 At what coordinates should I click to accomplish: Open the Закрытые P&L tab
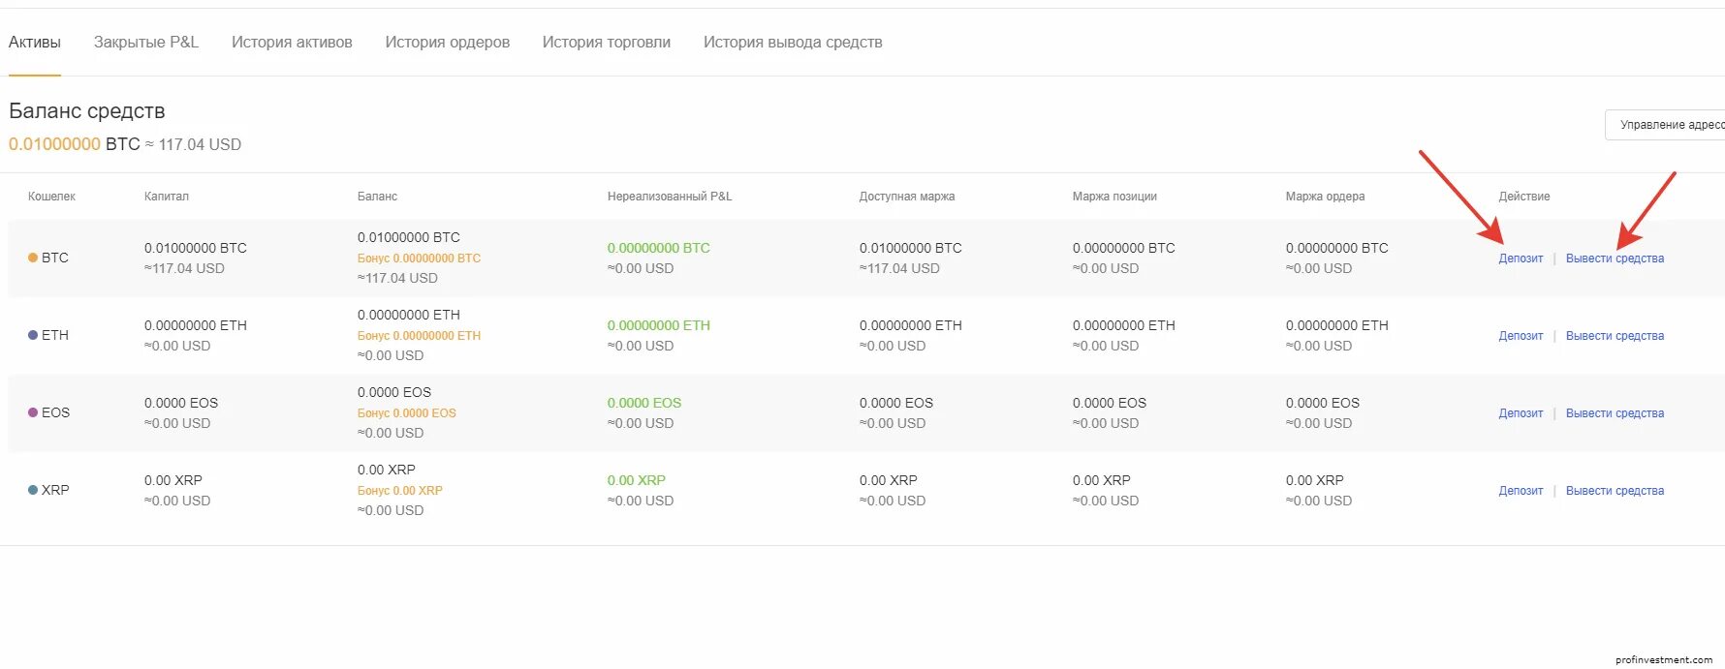[146, 43]
